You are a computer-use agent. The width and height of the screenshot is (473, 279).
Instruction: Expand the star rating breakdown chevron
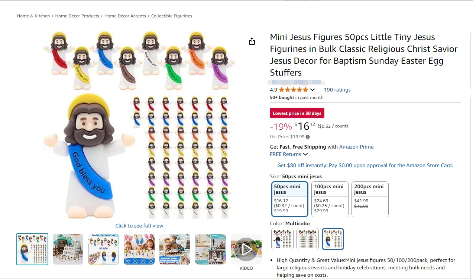point(312,90)
